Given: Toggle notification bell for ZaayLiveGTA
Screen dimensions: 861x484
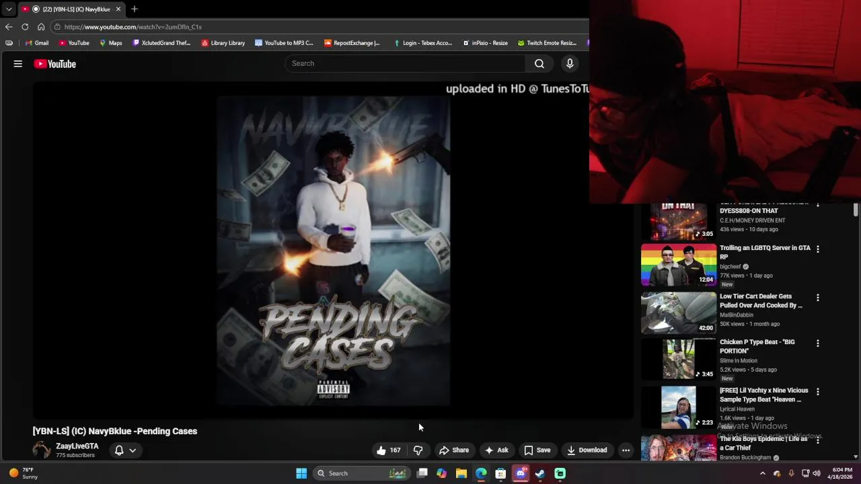Looking at the screenshot, I should [119, 450].
